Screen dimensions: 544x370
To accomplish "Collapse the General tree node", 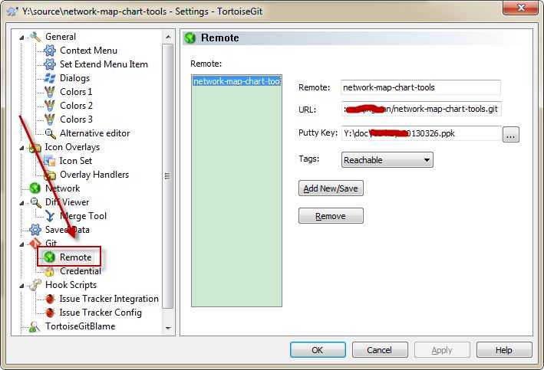I will coord(21,37).
